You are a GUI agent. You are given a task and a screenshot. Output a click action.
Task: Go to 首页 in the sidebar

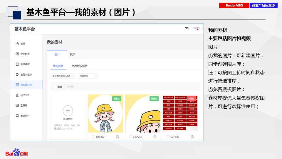click(x=23, y=44)
